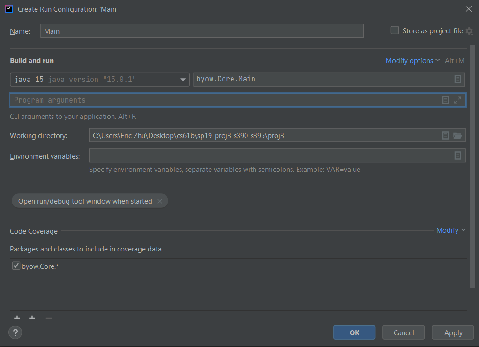479x347 pixels.
Task: Open the Code Coverage Modify dropdown
Action: point(450,230)
